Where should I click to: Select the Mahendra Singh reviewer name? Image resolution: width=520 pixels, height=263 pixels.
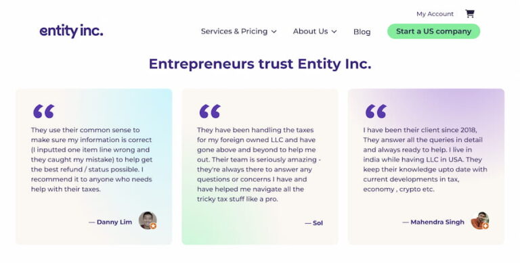point(437,222)
